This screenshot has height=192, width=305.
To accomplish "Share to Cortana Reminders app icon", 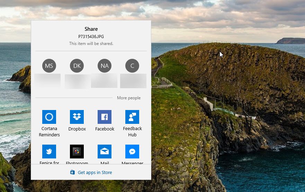I will pos(49,117).
